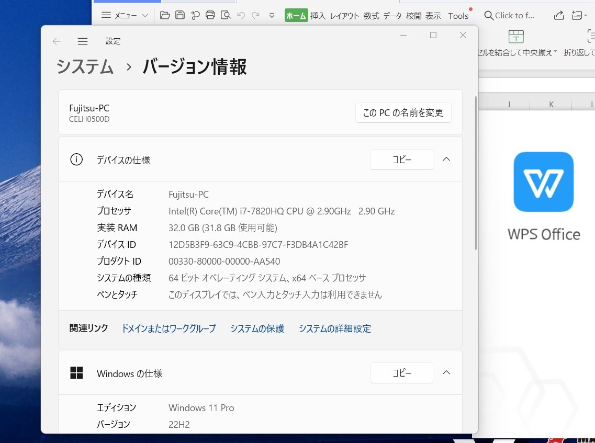Click the processor value Intel Core i7-7820HQ
Viewport: 595px width, 443px height.
point(282,211)
